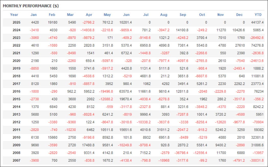Click the Aug column header
This screenshot has height=167, width=268.
pyautogui.click(x=164, y=15)
